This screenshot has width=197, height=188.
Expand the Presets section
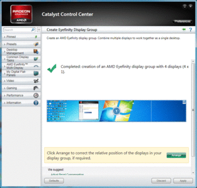pos(21,44)
